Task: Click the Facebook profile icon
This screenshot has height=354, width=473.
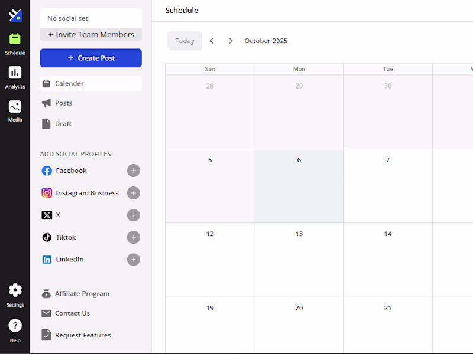Action: click(46, 171)
